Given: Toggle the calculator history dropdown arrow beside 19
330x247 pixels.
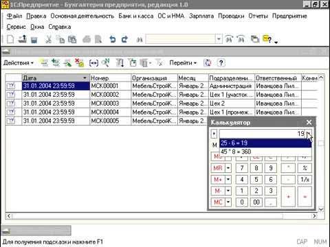Looking at the screenshot, I should point(309,133).
